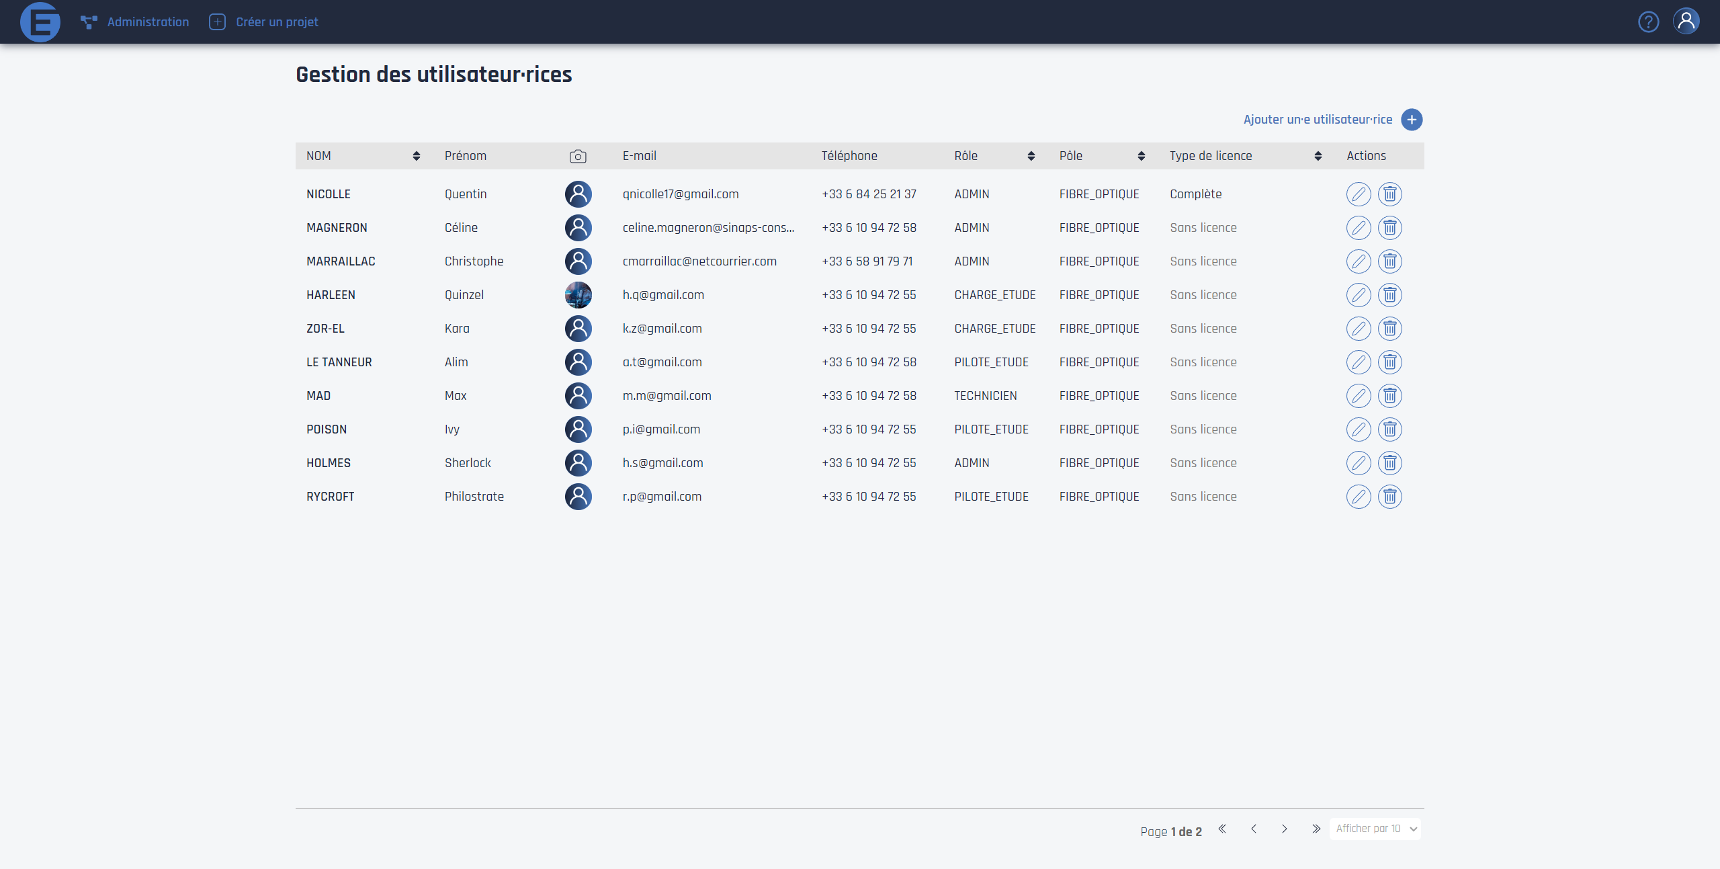1720x869 pixels.
Task: Jump to the first page with double arrow
Action: (x=1222, y=829)
